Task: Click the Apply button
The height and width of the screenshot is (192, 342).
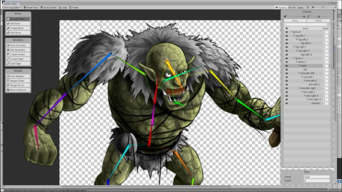Action: click(x=300, y=7)
